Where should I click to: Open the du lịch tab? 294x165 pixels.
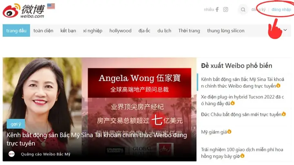tap(164, 31)
